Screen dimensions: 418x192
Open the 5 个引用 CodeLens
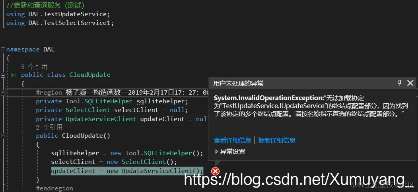[34, 67]
